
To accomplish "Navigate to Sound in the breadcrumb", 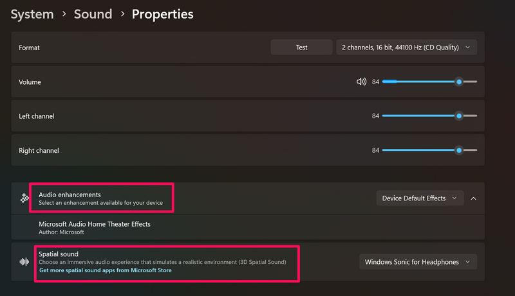I will pyautogui.click(x=93, y=13).
